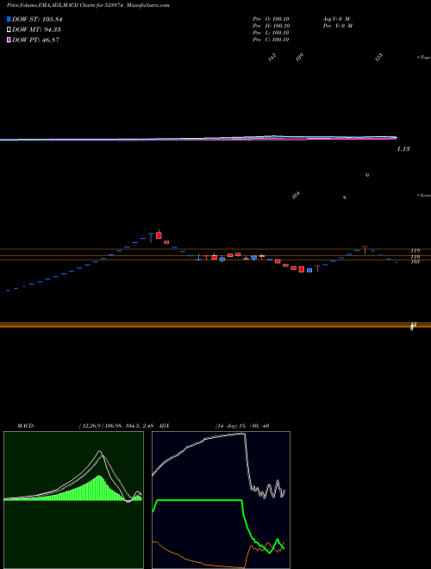This screenshot has width=431, height=569.
Task: Click the blue DOW ST legend square
Action: point(9,19)
